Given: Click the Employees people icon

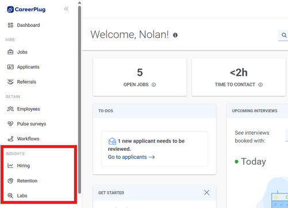Looking at the screenshot, I should [10, 109].
